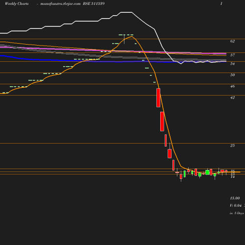Select the 25 price level label
The image size is (245, 245).
[232, 146]
